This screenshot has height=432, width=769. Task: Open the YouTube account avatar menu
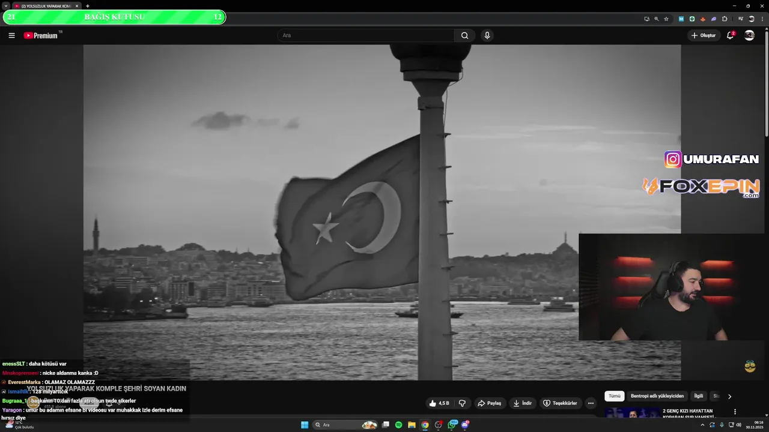749,35
